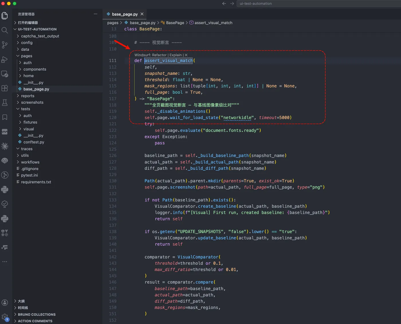Click the pages breadcrumb segment
The height and width of the screenshot is (324, 401).
(113, 23)
